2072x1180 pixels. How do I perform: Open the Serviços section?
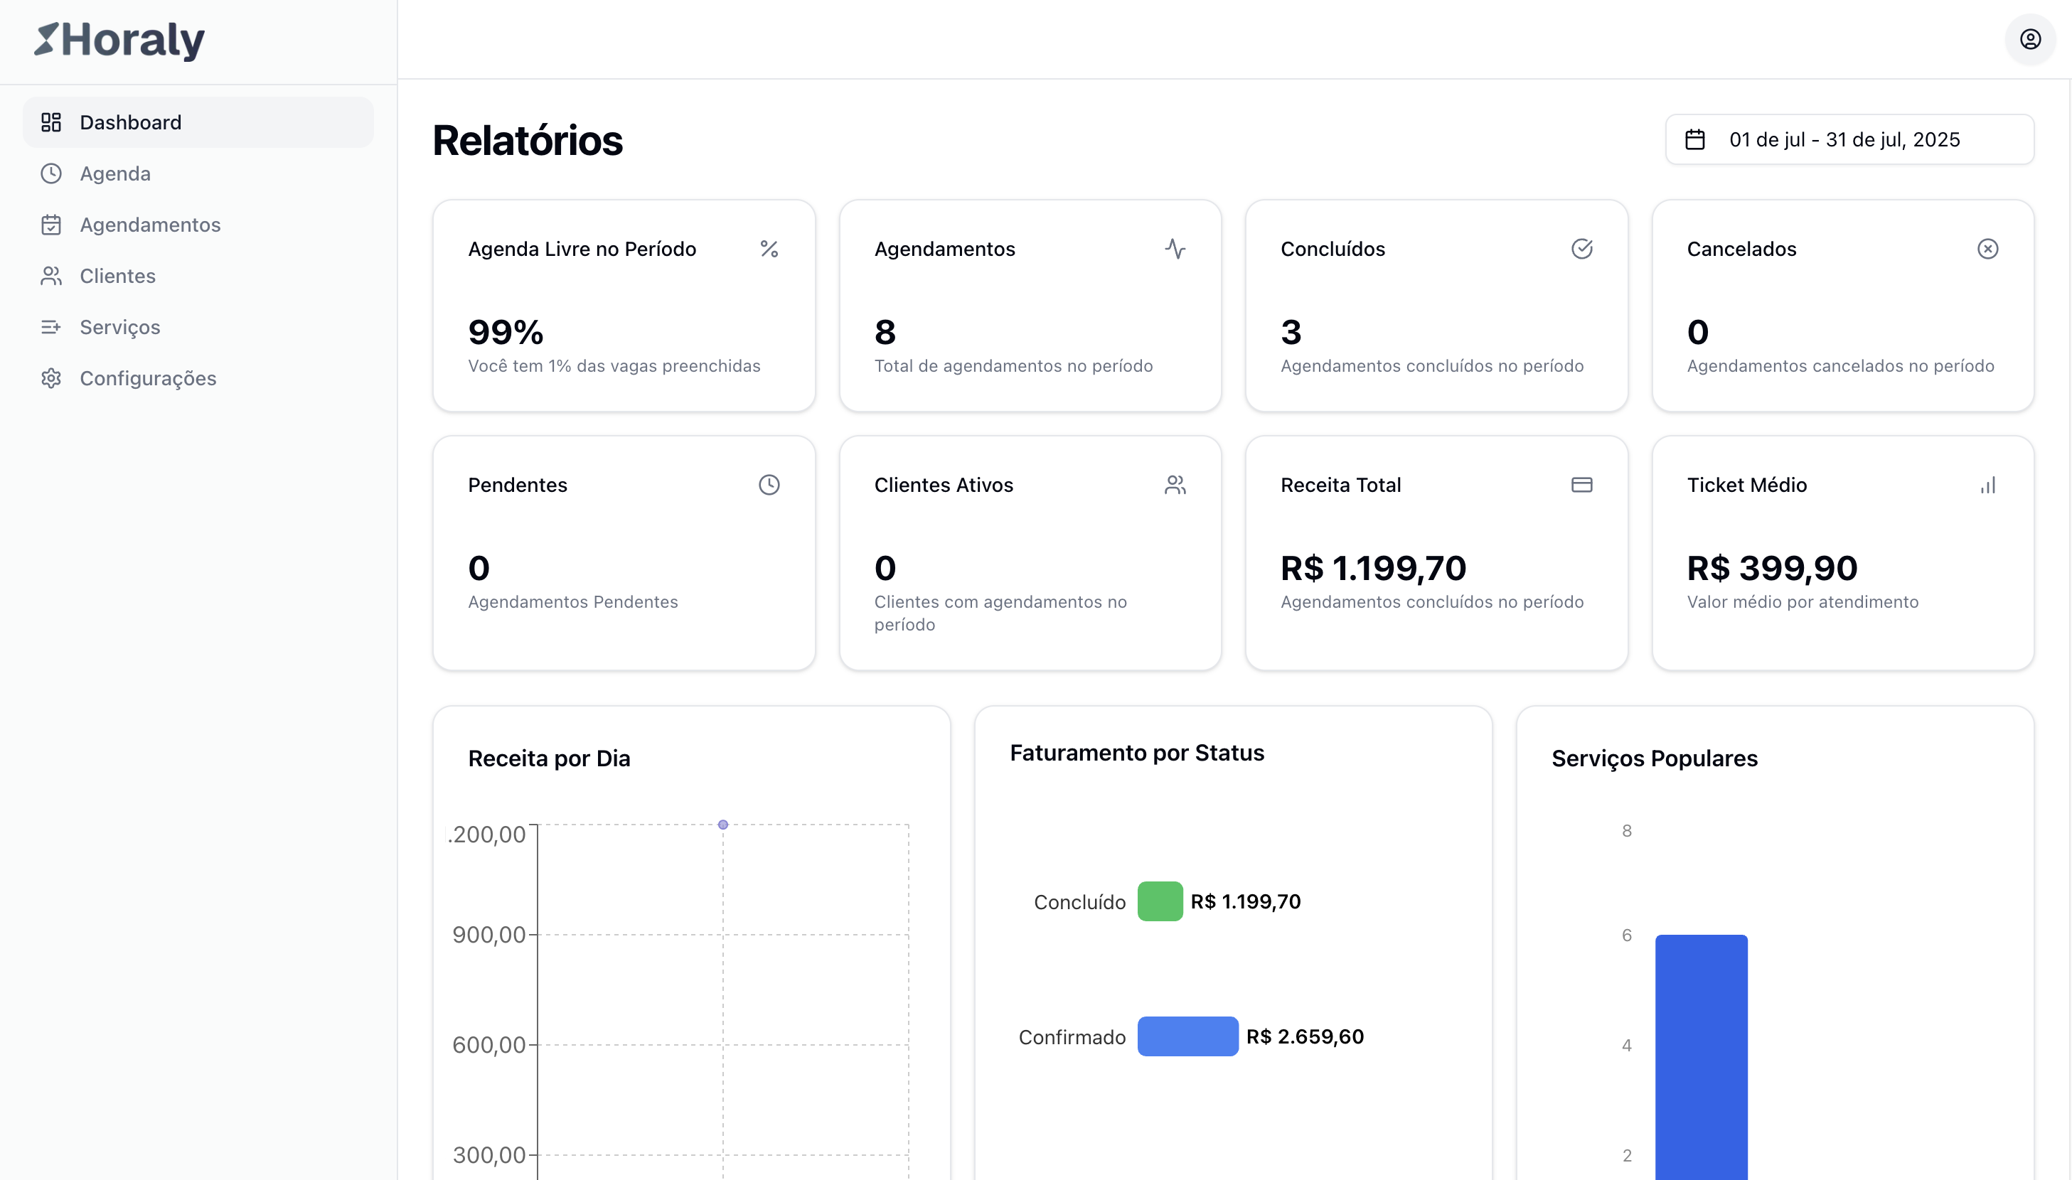click(120, 326)
